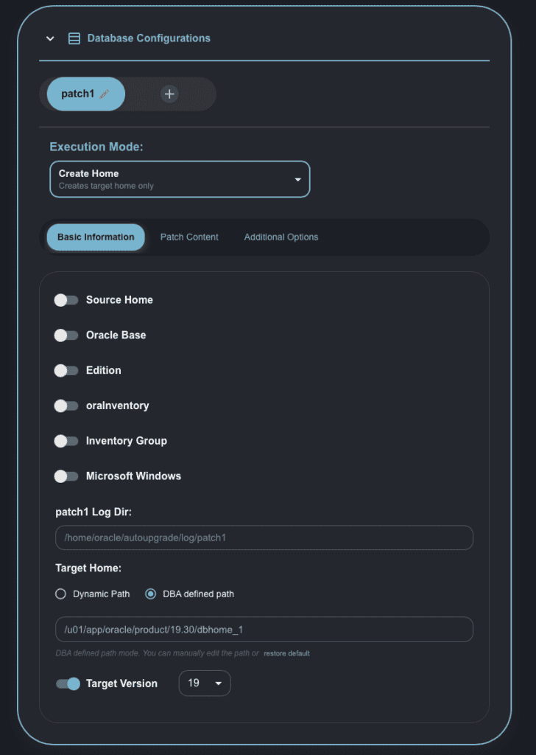
Task: Disable the Target Version toggle
Action: click(68, 683)
